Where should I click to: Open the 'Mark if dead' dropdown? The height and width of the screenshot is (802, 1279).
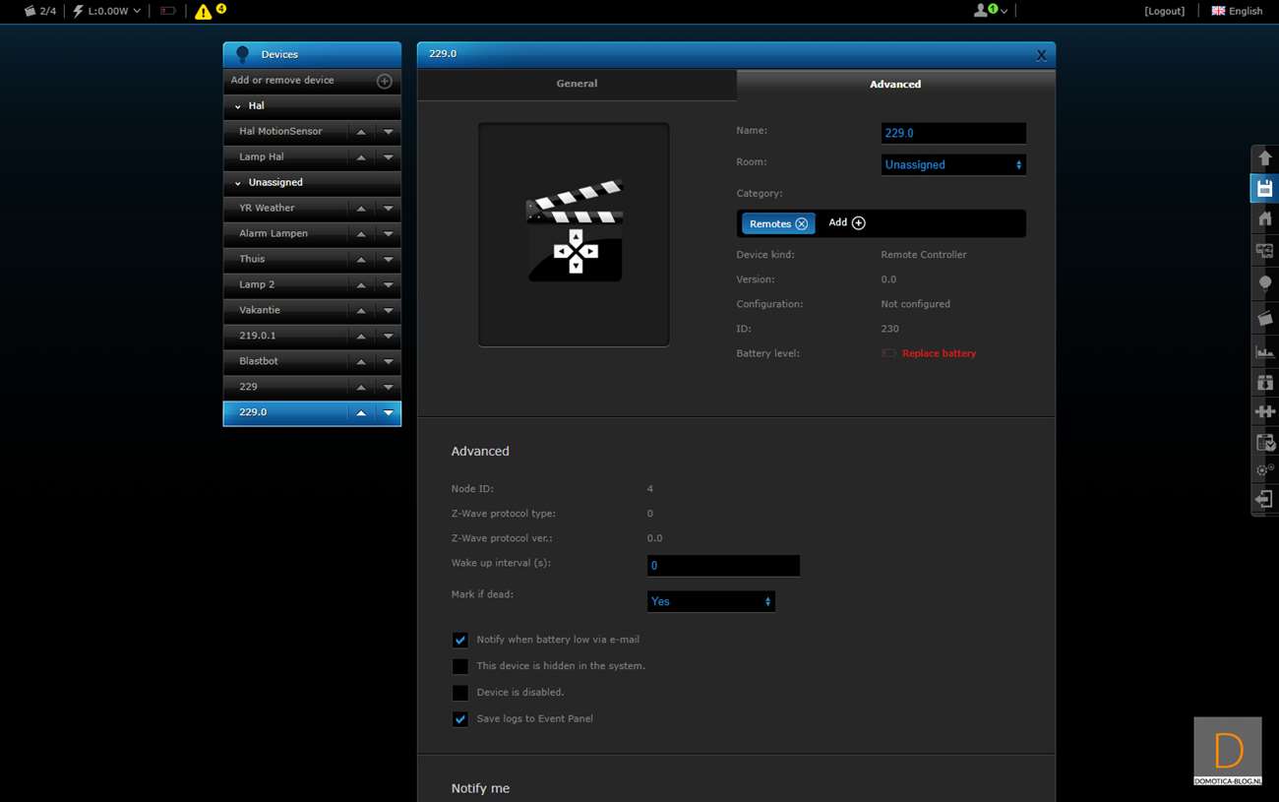[x=710, y=601]
